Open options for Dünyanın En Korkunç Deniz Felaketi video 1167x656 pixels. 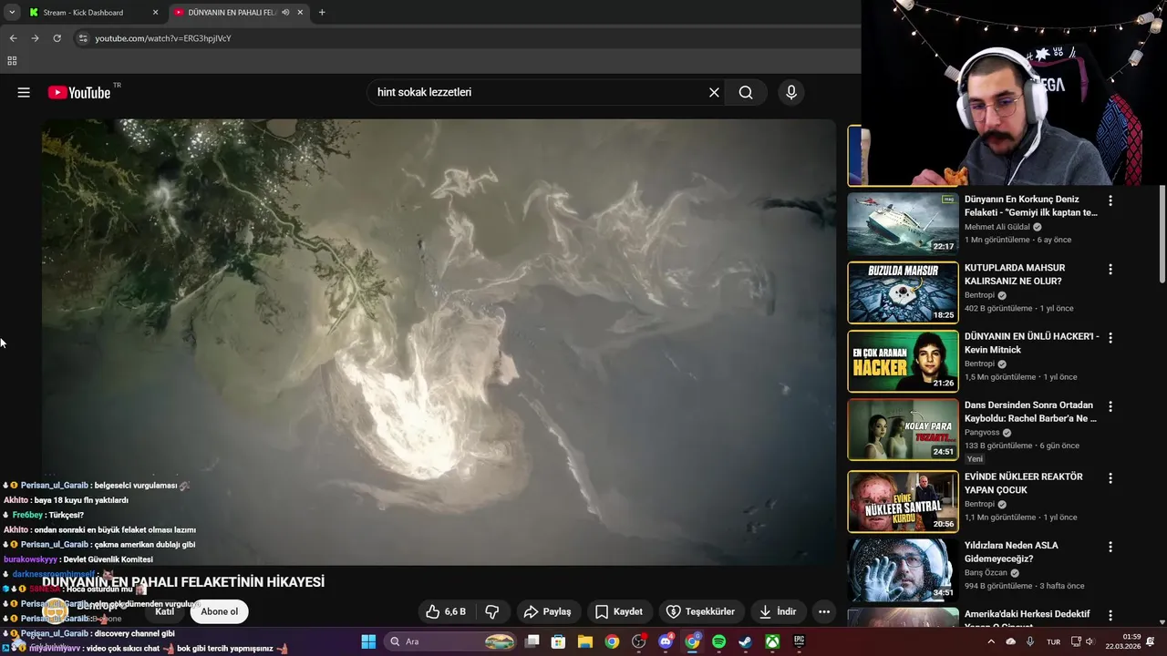1110,200
